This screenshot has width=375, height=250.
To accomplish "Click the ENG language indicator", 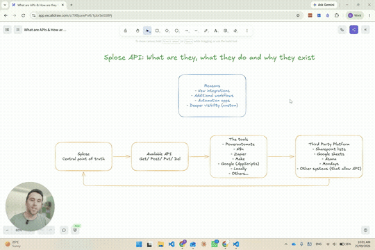I will point(319,244).
